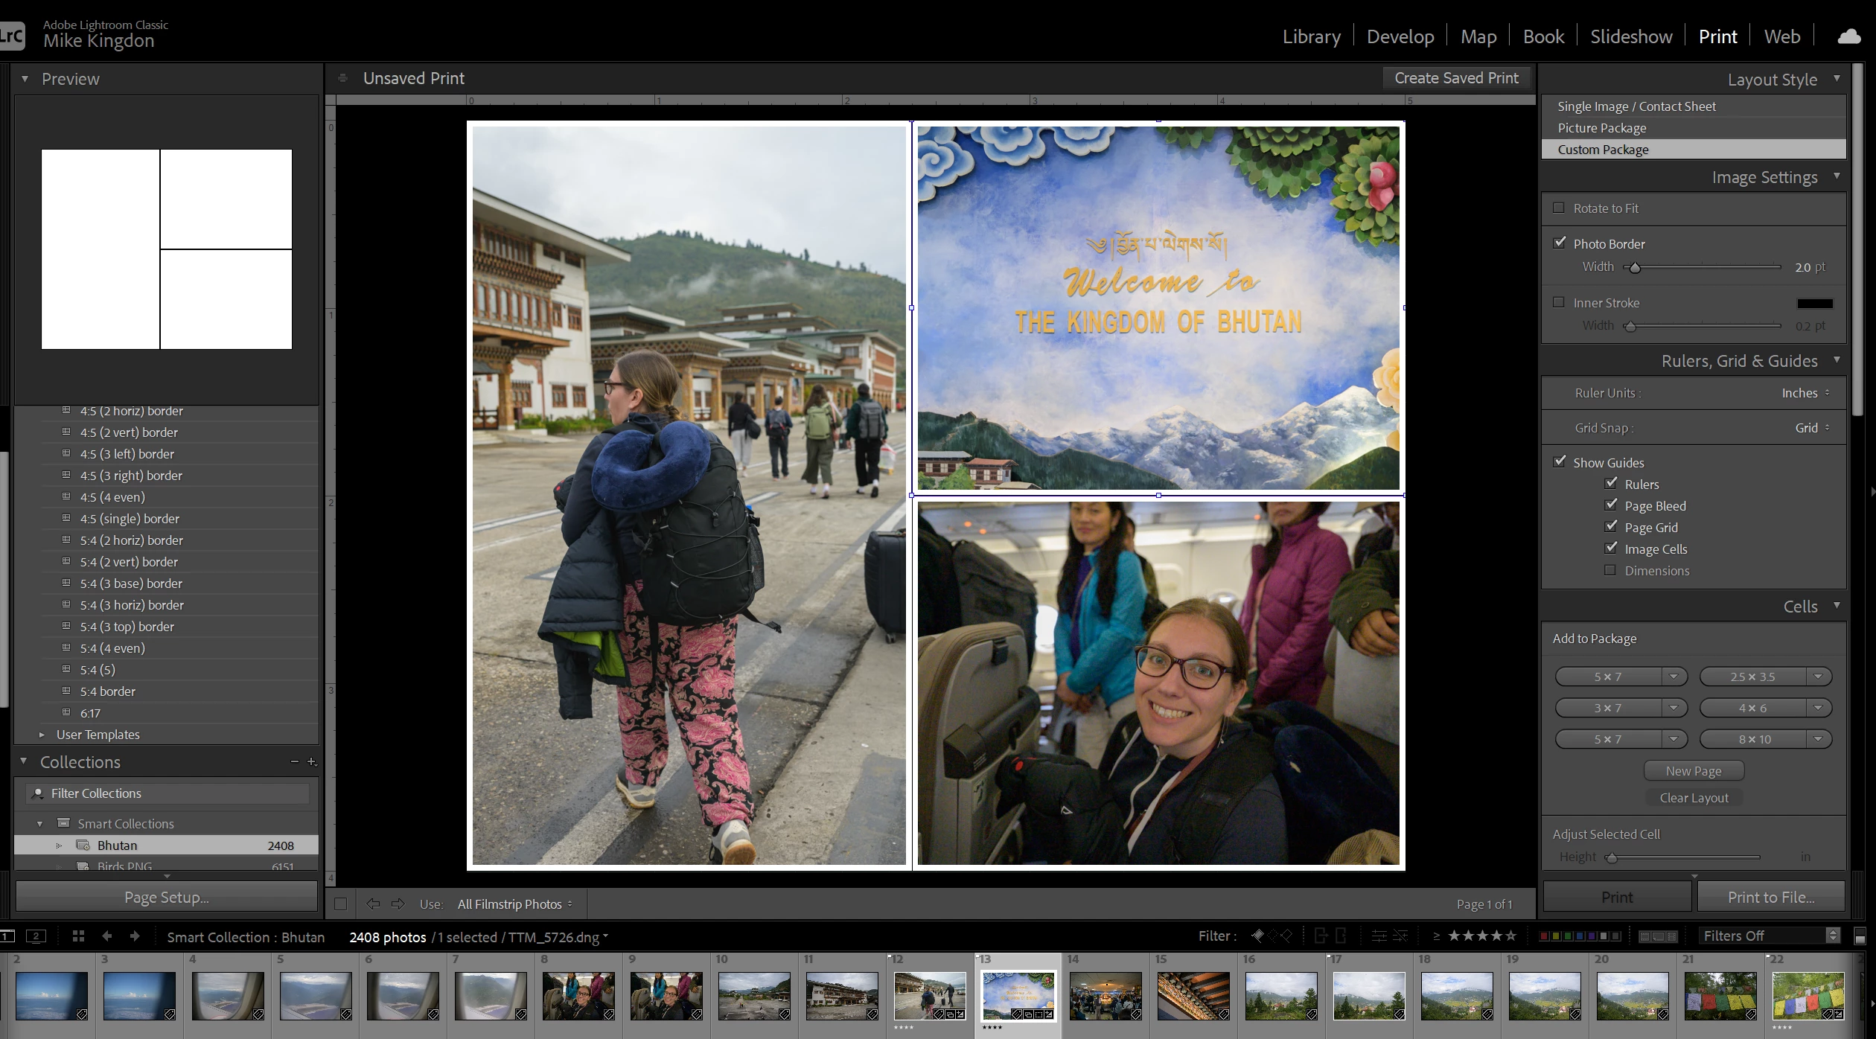This screenshot has height=1039, width=1876.
Task: Open the Ruler Units dropdown
Action: pos(1805,393)
